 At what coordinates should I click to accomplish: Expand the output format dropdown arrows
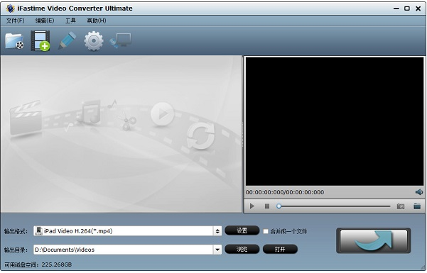click(x=217, y=231)
